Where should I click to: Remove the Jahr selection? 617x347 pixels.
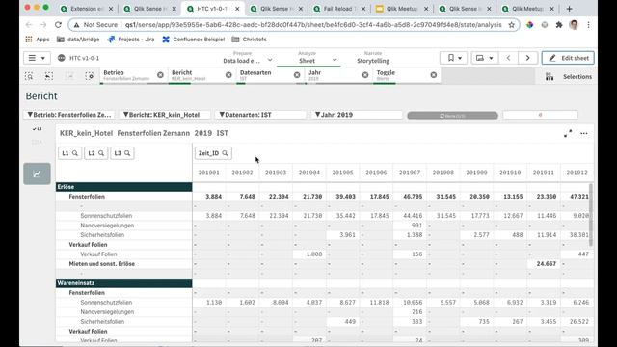365,75
